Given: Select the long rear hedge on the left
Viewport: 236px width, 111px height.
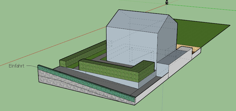Looking at the screenshot, I should tap(83, 54).
